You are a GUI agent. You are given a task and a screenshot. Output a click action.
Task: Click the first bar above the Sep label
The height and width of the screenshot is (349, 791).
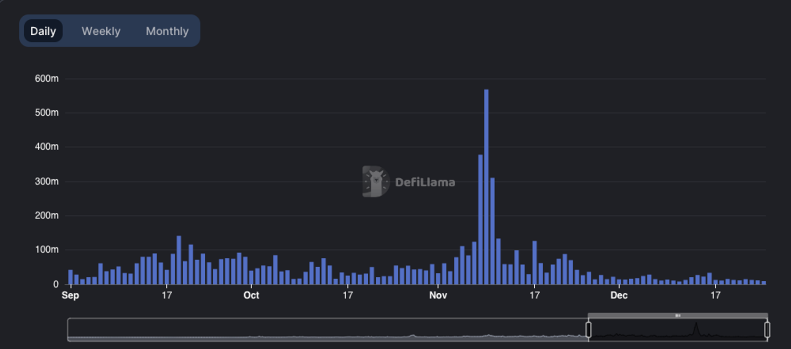[x=71, y=277]
